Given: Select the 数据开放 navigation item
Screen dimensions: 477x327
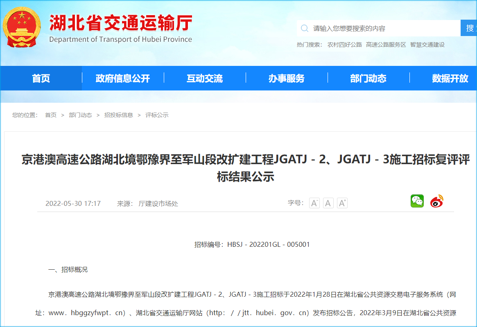Looking at the screenshot, I should coord(450,78).
